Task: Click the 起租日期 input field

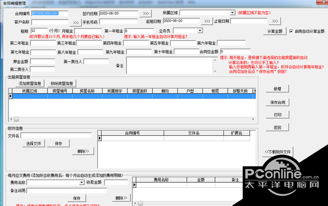Action: click(x=181, y=21)
